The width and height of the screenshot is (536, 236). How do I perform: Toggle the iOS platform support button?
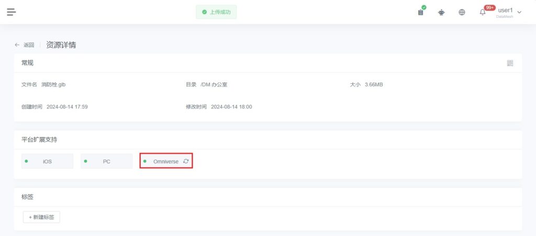tap(47, 162)
